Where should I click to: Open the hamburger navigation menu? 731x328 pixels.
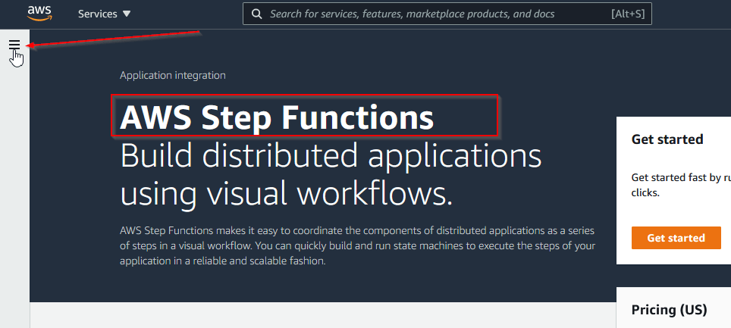[x=14, y=45]
